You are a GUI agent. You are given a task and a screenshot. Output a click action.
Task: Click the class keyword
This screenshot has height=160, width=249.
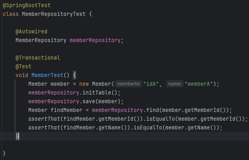click(11, 14)
